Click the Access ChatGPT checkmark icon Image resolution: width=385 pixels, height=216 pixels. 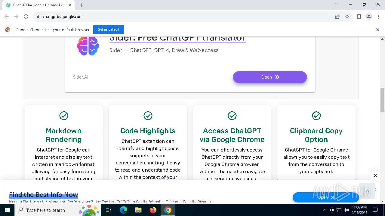(x=232, y=115)
